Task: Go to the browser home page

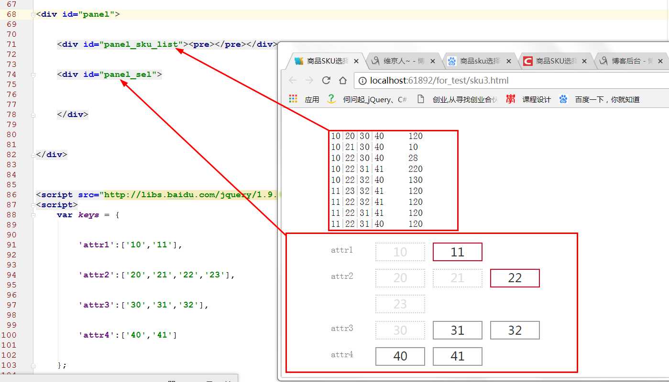Action: click(343, 80)
